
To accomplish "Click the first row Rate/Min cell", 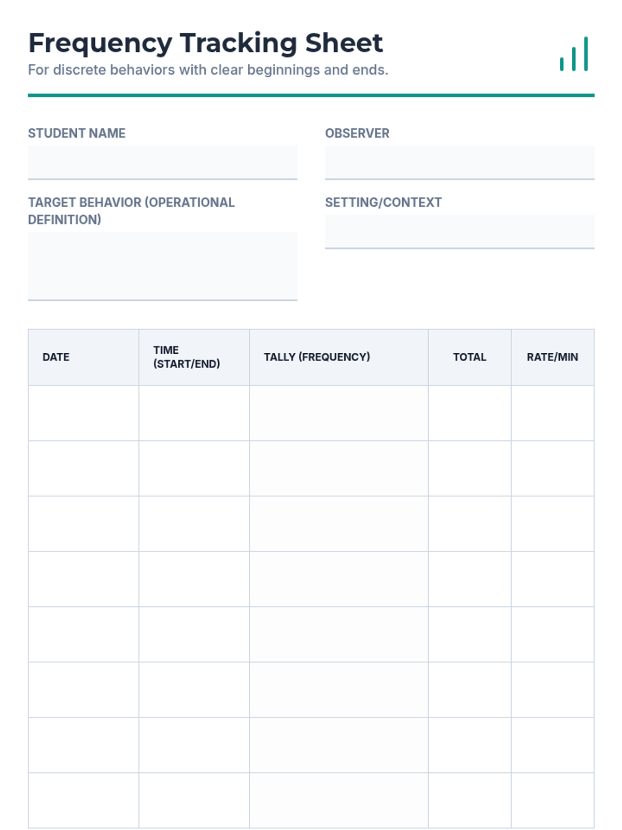I will 553,413.
